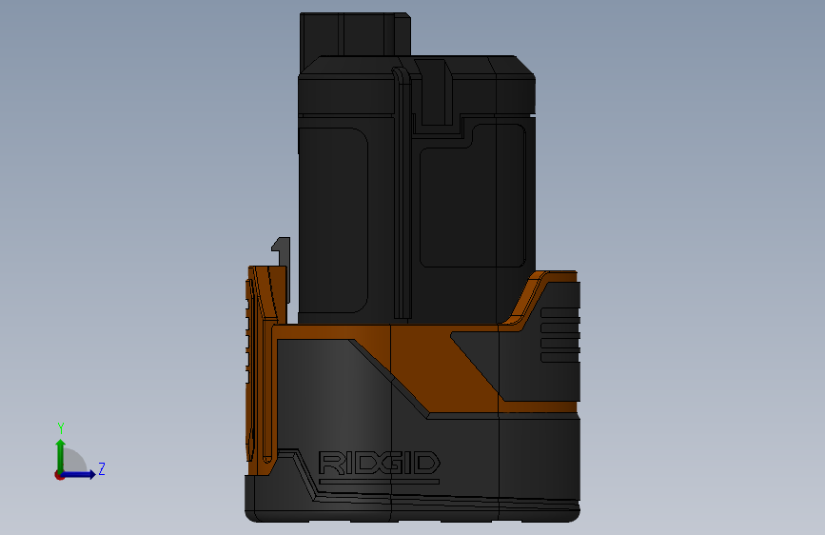Click the red origin ball of the triad
Image resolution: width=825 pixels, height=535 pixels.
point(59,475)
